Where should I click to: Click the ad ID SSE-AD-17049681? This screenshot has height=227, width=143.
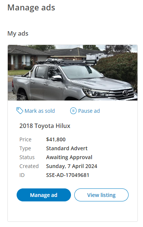tap(68, 175)
